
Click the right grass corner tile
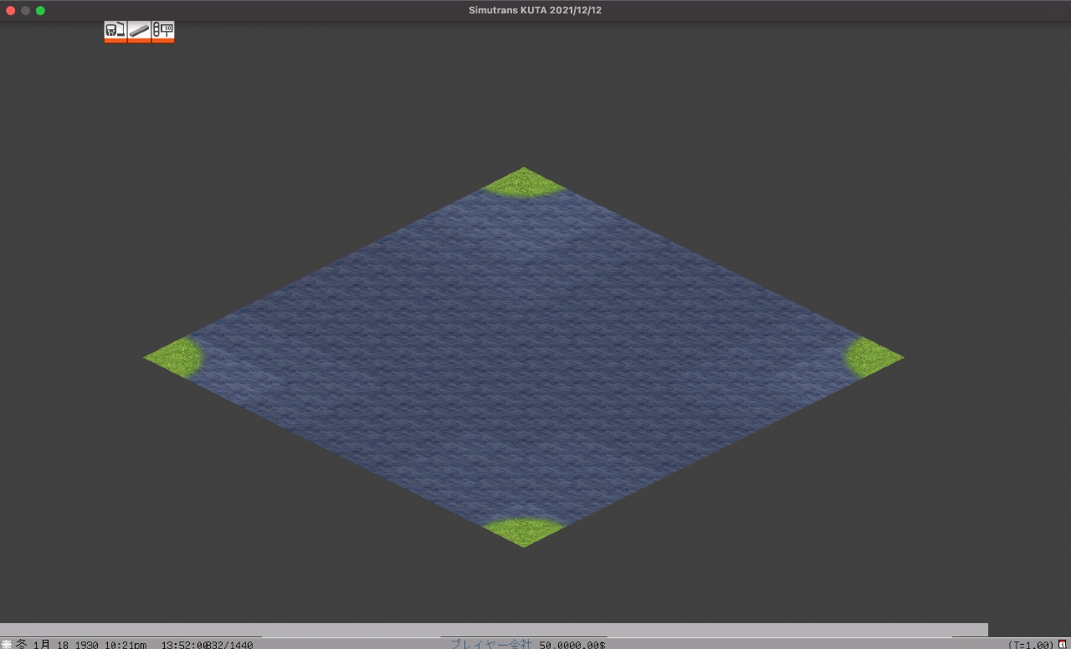873,358
